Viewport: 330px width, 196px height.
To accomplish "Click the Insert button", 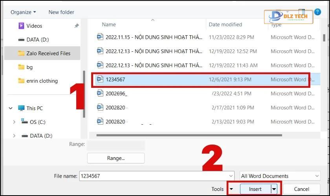I will pos(255,189).
